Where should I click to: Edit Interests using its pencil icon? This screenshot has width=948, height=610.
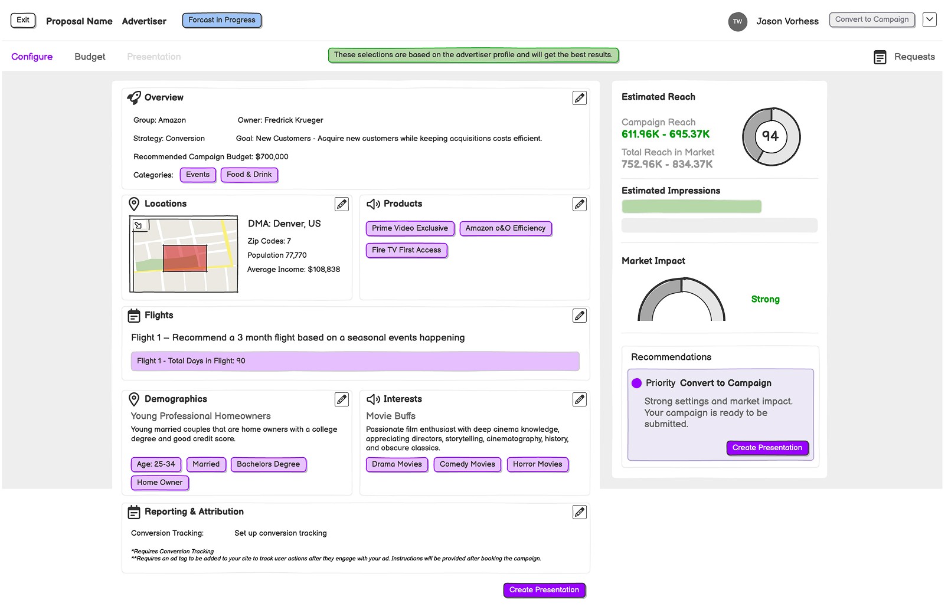(x=579, y=399)
